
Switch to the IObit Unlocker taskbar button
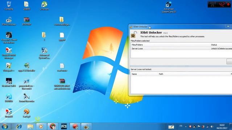[86, 126]
